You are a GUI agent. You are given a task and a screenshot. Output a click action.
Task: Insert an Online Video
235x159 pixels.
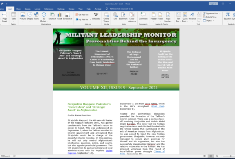(x=106, y=17)
